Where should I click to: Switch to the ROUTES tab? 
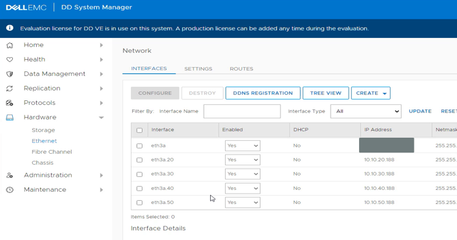[241, 69]
